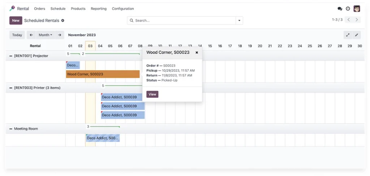Open the Reporting menu
This screenshot has width=370, height=176.
(99, 9)
